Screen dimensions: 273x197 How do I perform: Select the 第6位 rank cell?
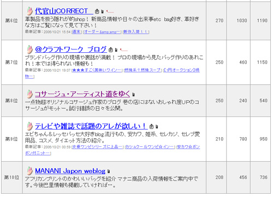(x=11, y=21)
